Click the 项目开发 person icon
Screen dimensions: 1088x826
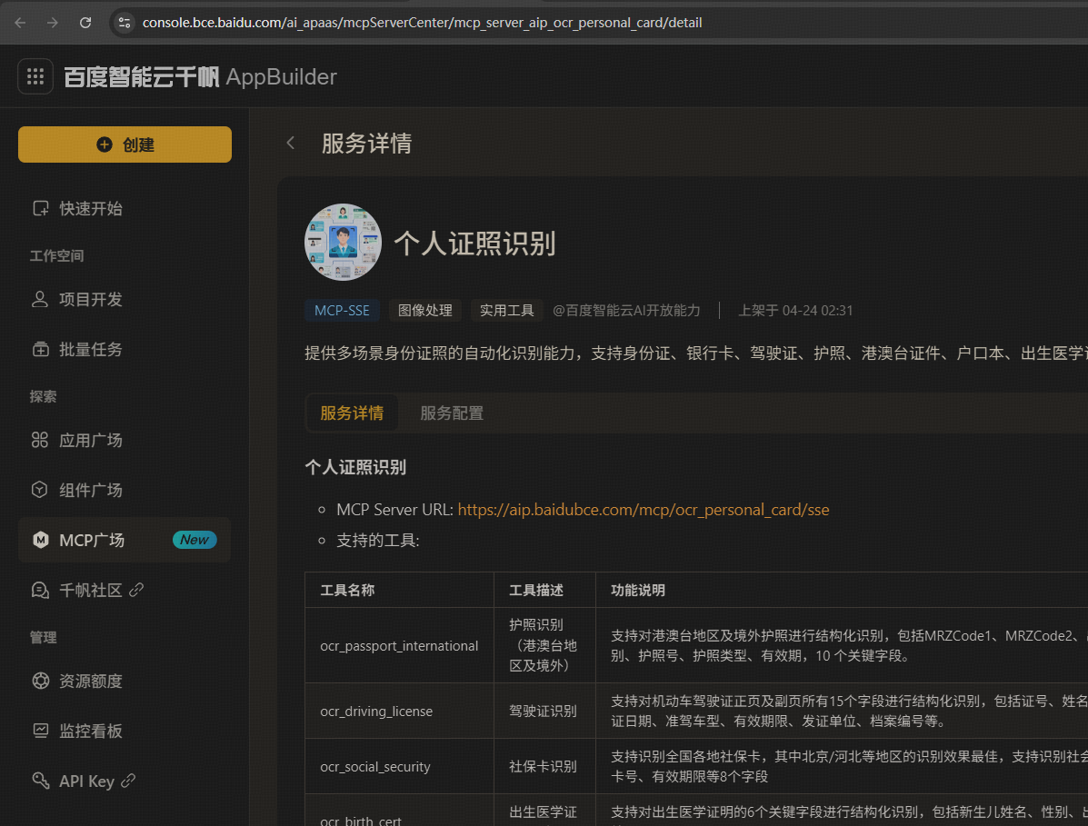(x=40, y=299)
